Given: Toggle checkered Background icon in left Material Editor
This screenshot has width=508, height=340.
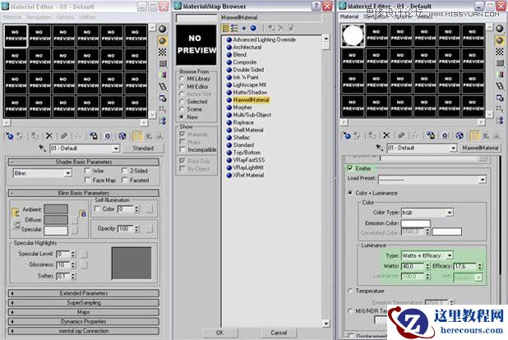Looking at the screenshot, I should click(162, 52).
